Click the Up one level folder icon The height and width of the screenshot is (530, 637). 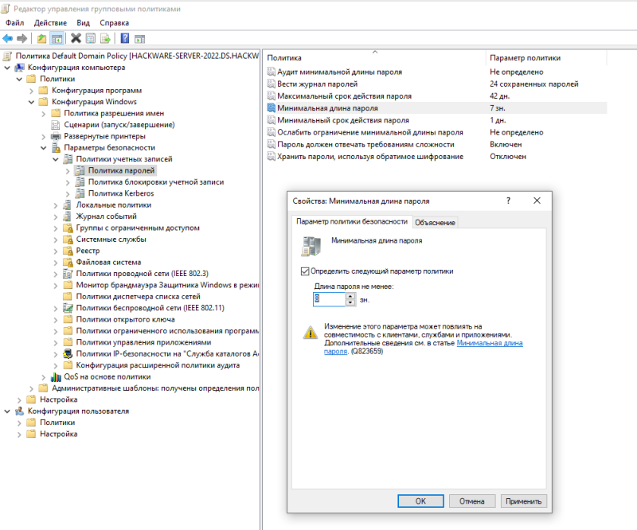click(x=41, y=38)
